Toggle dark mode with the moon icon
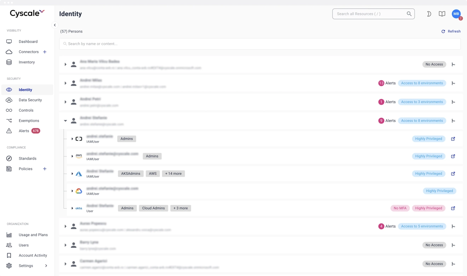This screenshot has width=467, height=276. (x=429, y=14)
